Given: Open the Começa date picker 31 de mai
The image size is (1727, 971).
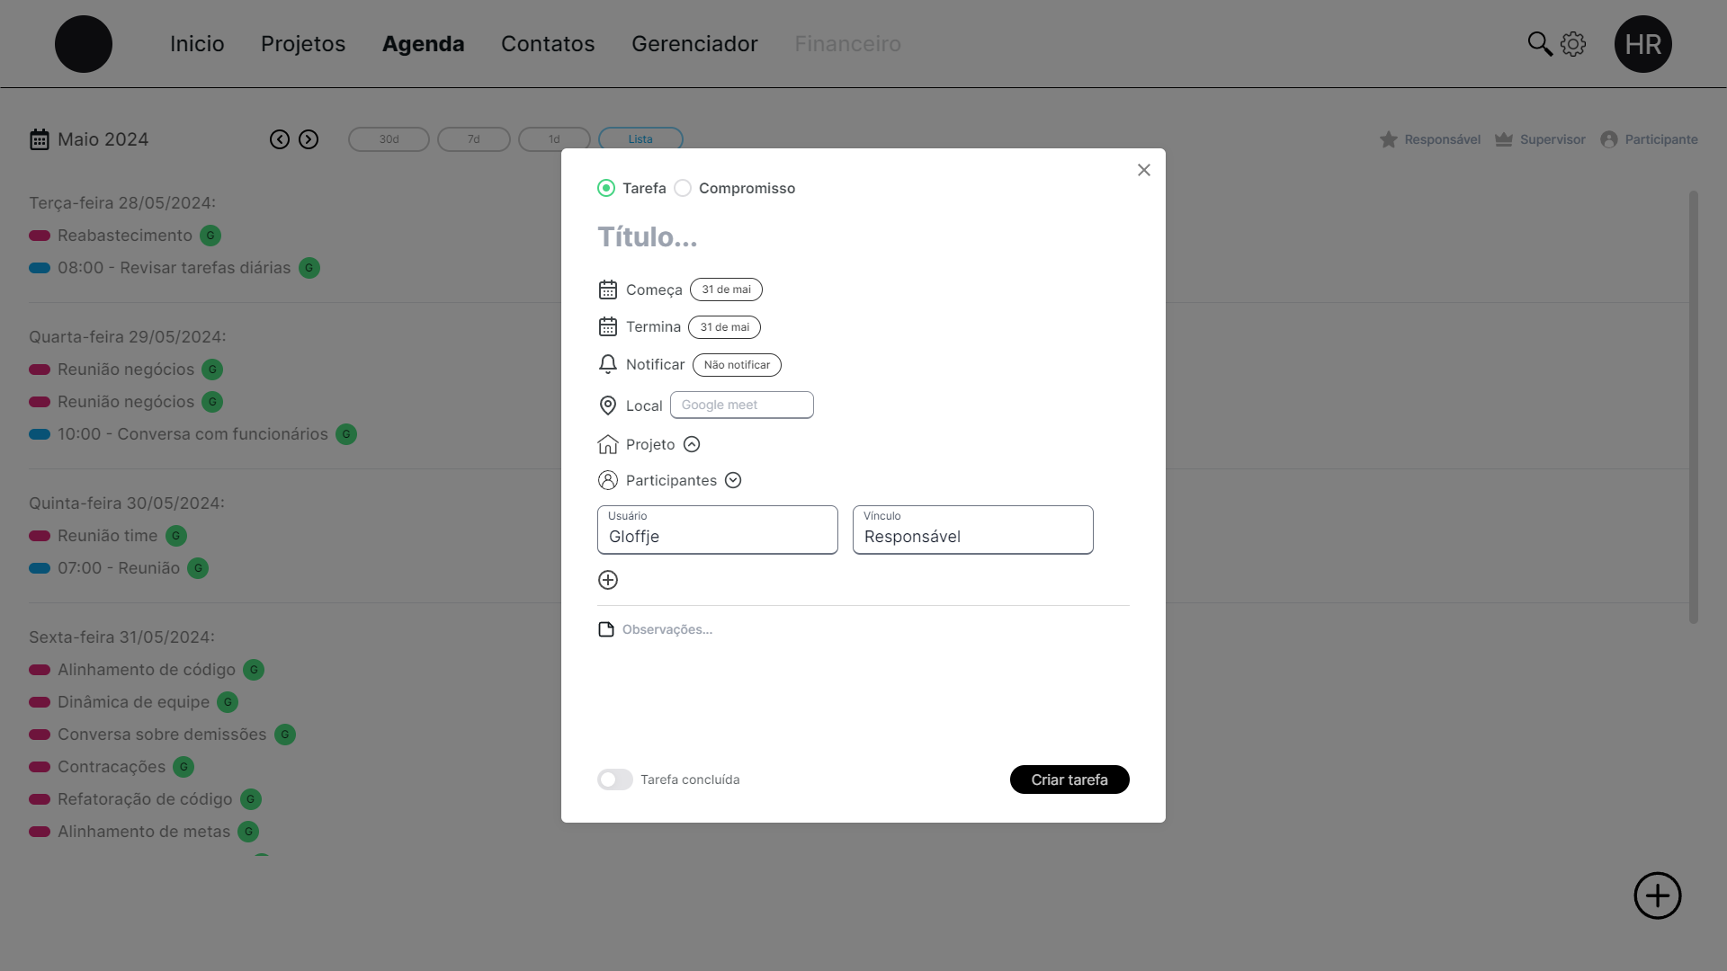Looking at the screenshot, I should (726, 290).
